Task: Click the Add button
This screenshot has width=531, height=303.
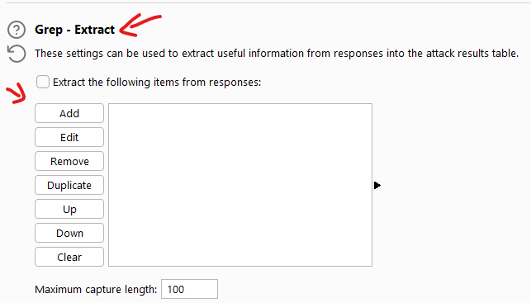Action: 69,113
